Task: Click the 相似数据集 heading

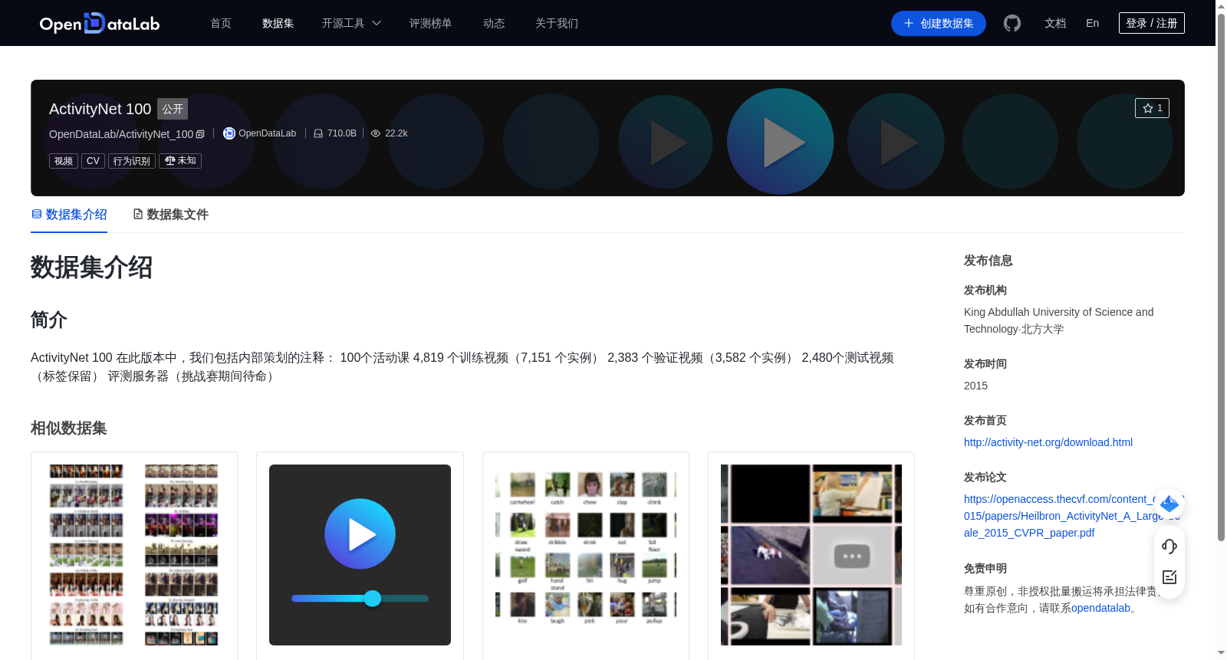Action: [x=69, y=429]
